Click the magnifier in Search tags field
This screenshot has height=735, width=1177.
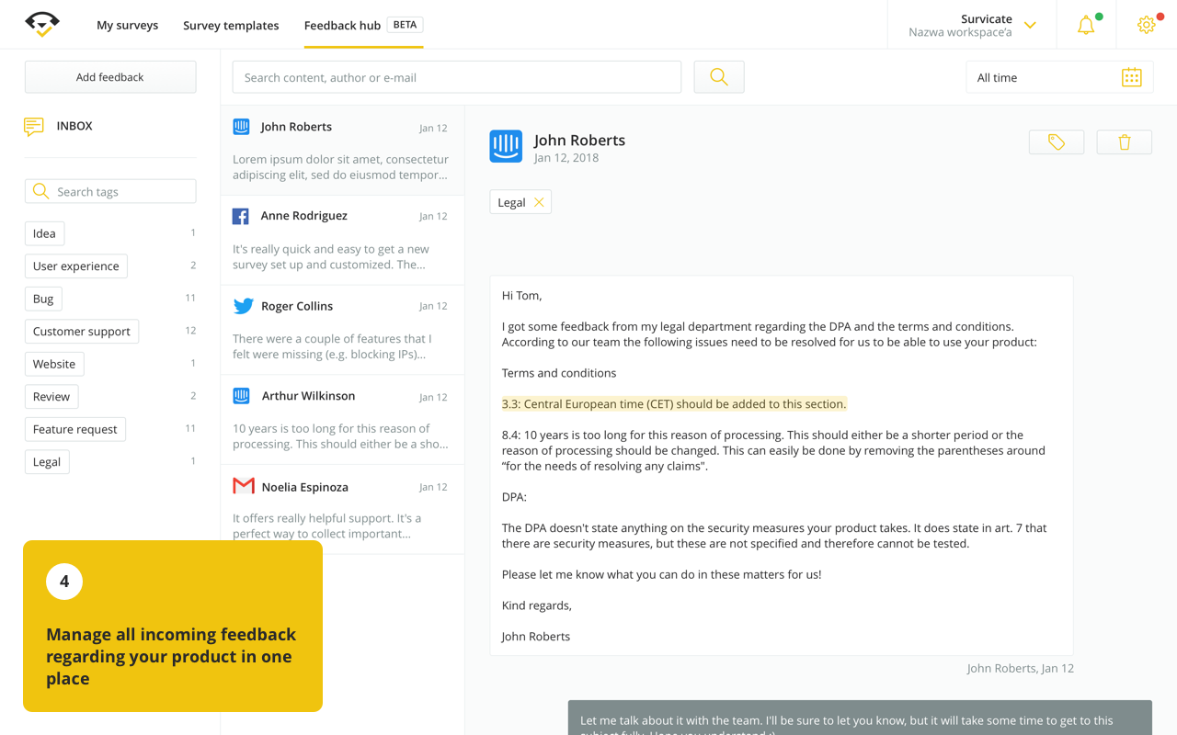pos(40,191)
